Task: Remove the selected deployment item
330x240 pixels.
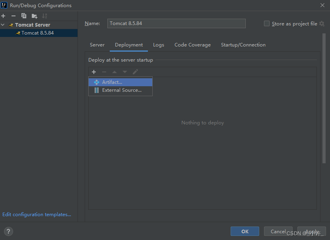Action: point(104,72)
